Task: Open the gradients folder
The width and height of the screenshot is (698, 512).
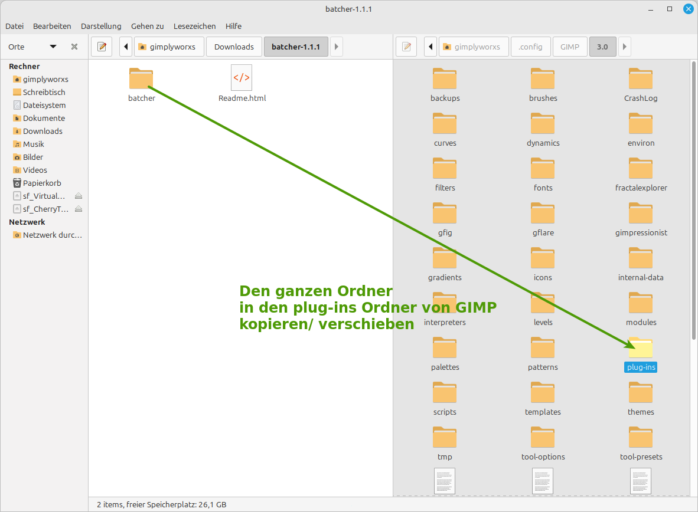Action: coord(445,258)
